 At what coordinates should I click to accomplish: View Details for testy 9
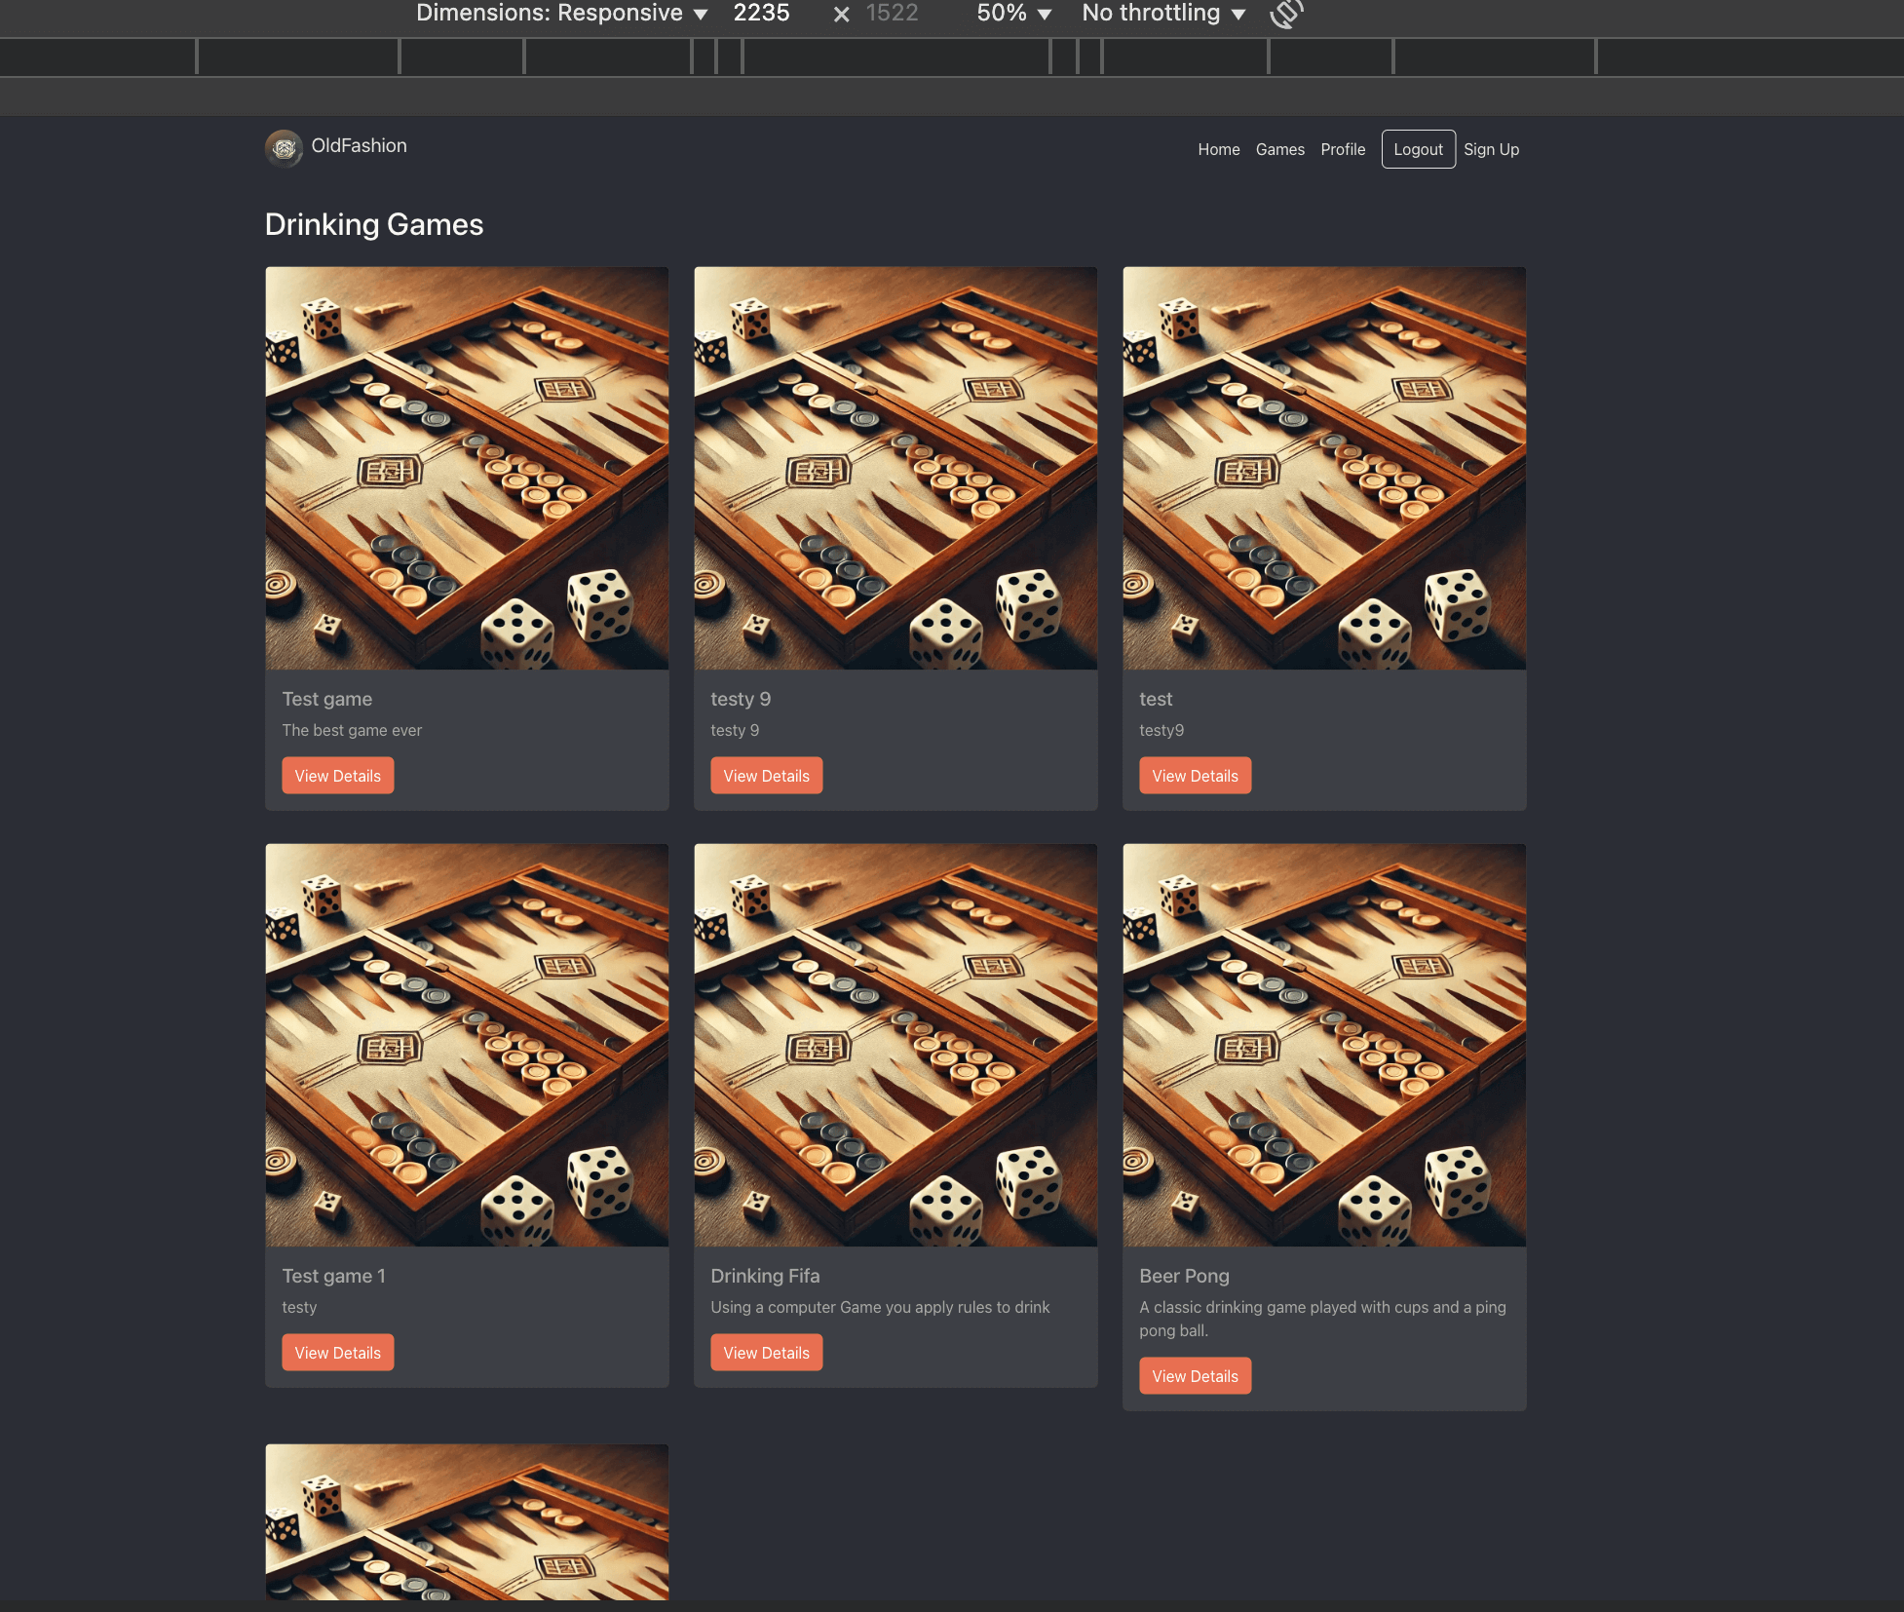[x=767, y=776]
